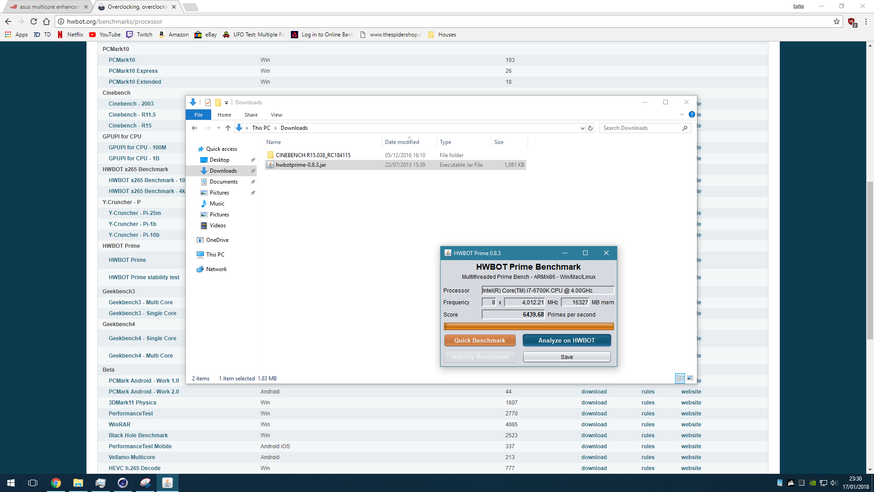Click rules link for Black Hole Benchmark row

(648, 436)
